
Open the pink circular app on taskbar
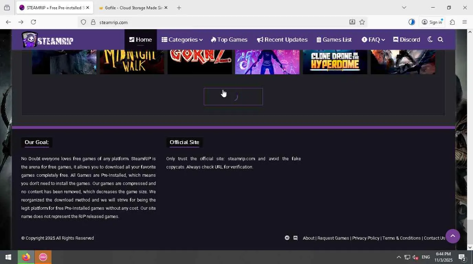(x=43, y=257)
